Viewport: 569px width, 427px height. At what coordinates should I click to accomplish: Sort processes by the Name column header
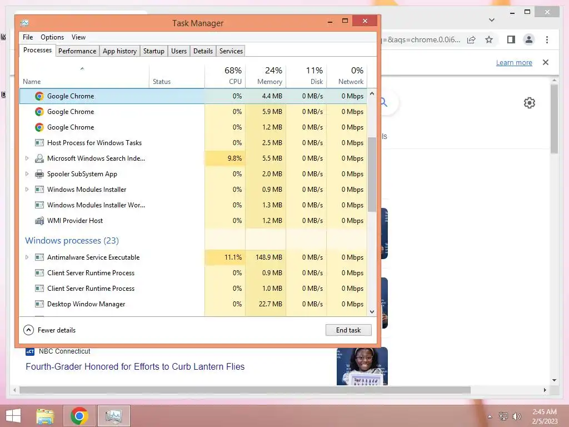click(x=84, y=76)
